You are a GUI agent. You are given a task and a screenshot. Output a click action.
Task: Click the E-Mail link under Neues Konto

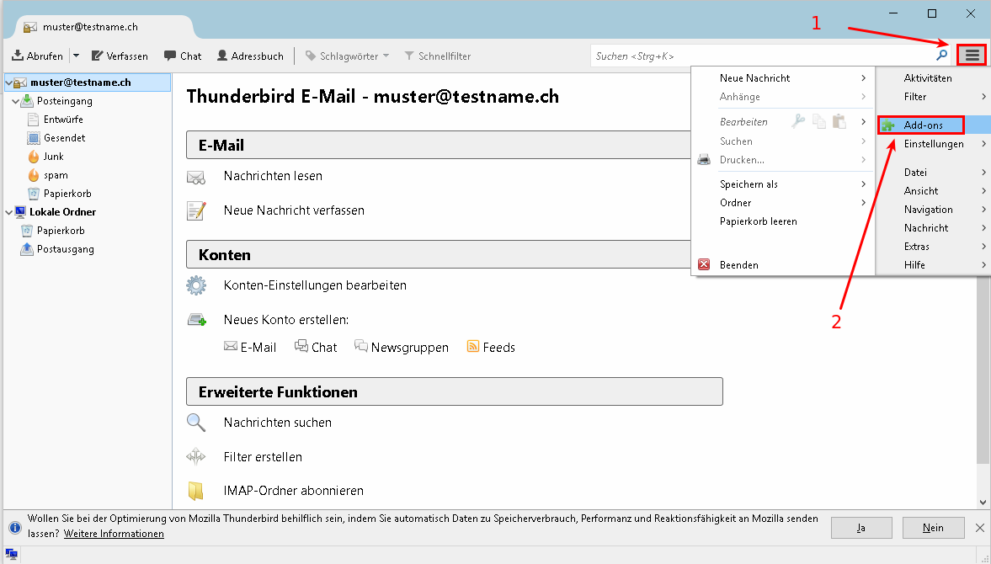click(x=250, y=348)
